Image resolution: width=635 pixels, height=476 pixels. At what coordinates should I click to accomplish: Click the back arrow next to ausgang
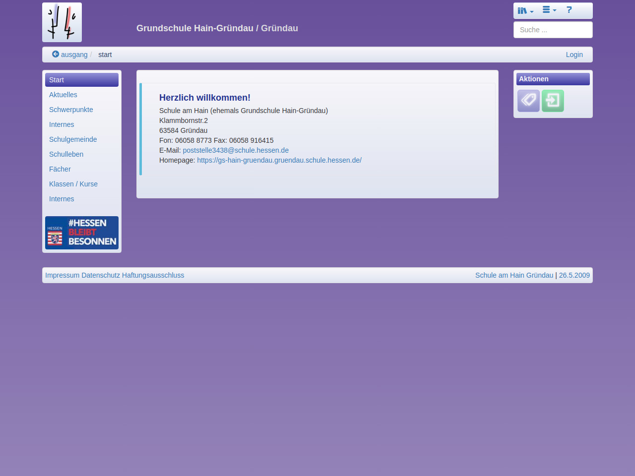(56, 54)
